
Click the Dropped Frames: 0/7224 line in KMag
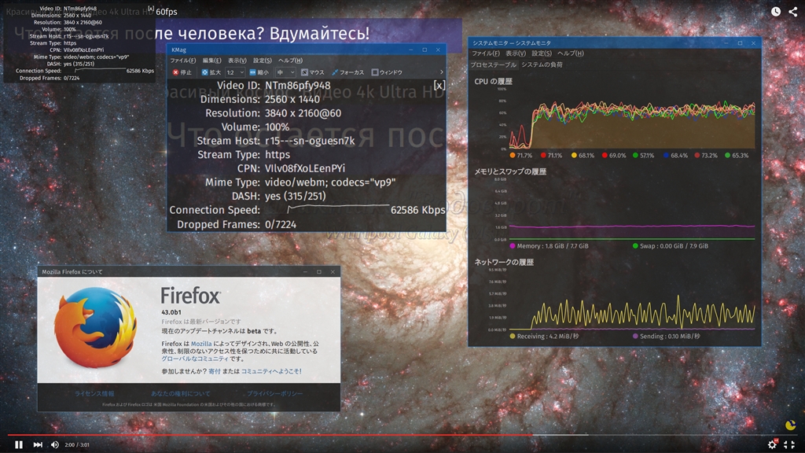[x=237, y=224]
